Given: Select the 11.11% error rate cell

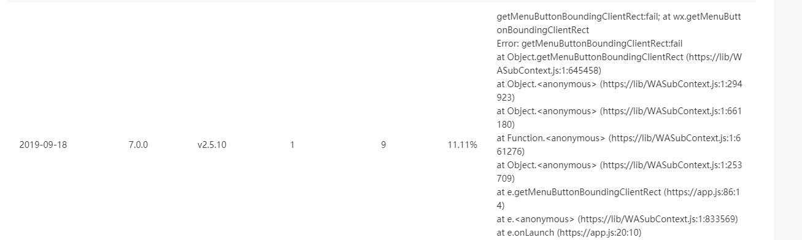Looking at the screenshot, I should [463, 145].
